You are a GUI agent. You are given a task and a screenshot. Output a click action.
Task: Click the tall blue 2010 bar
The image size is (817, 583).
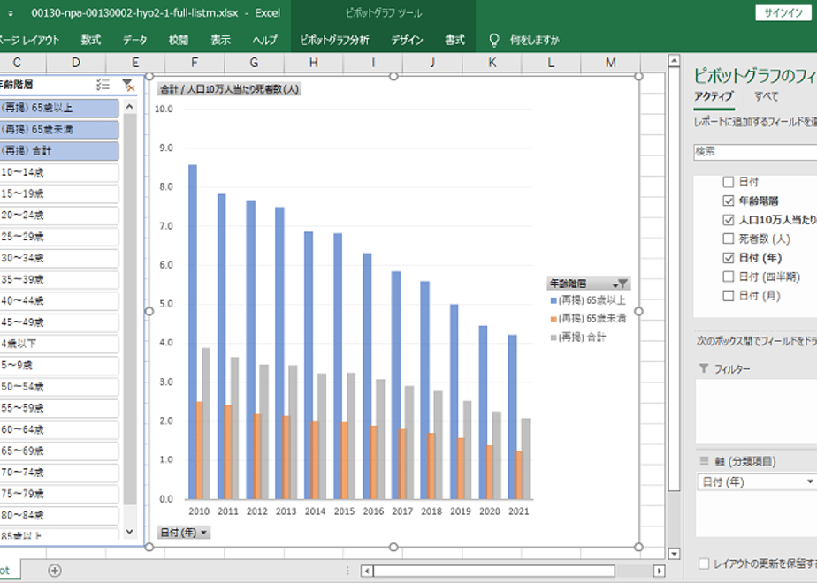point(192,332)
